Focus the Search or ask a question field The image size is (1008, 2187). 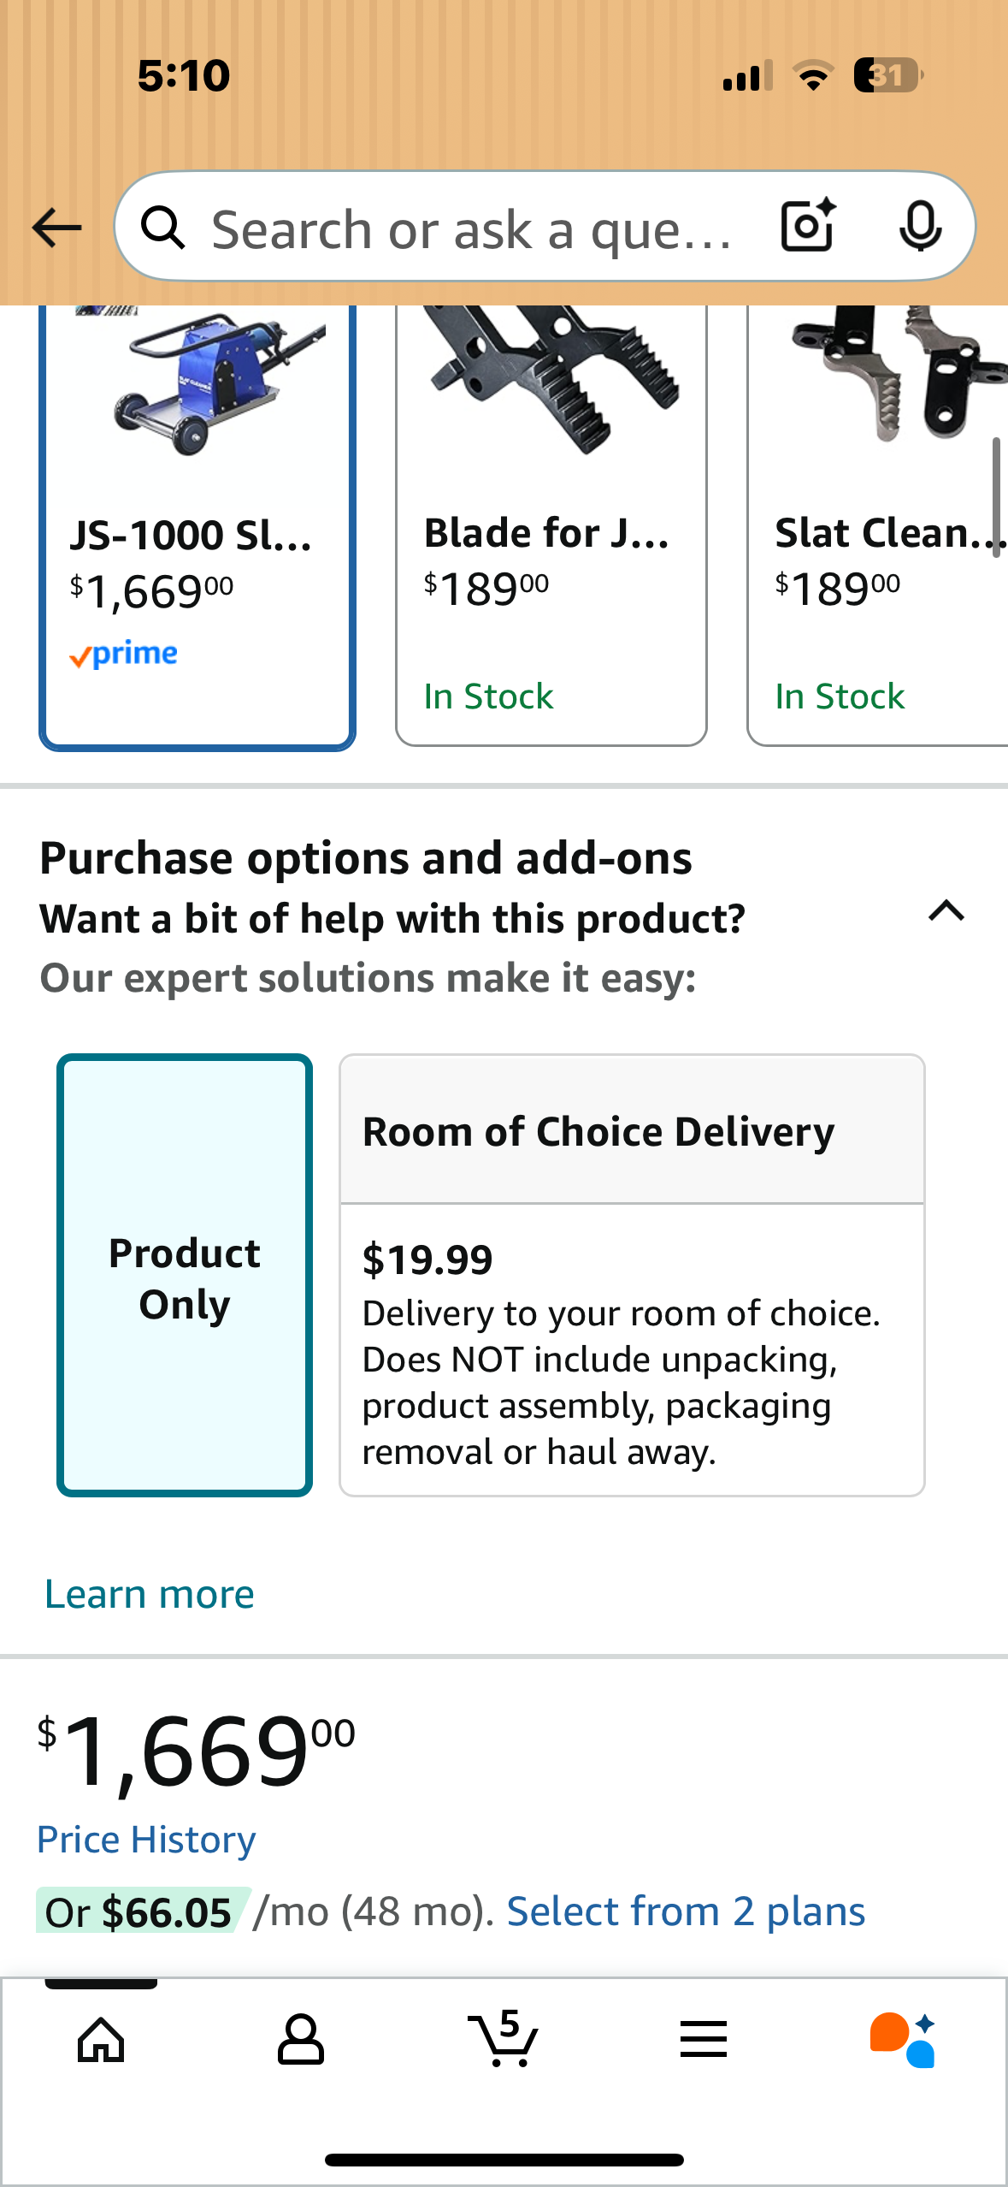point(470,228)
